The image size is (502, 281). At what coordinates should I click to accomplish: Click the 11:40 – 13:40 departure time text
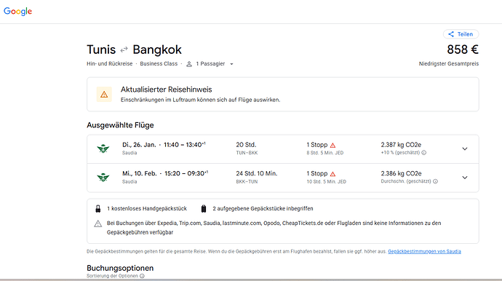click(x=185, y=145)
